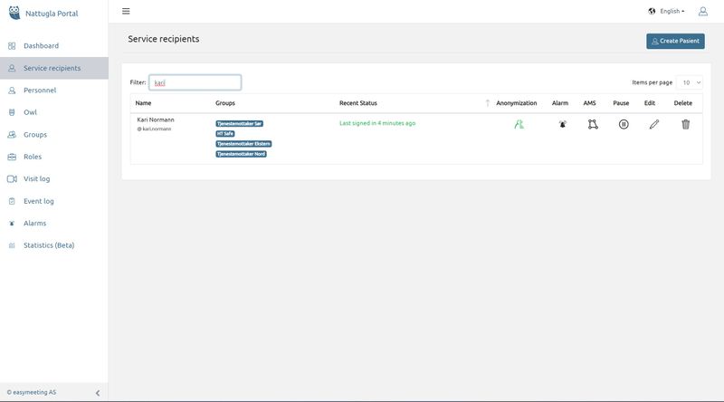Navigate to Event log

[39, 201]
